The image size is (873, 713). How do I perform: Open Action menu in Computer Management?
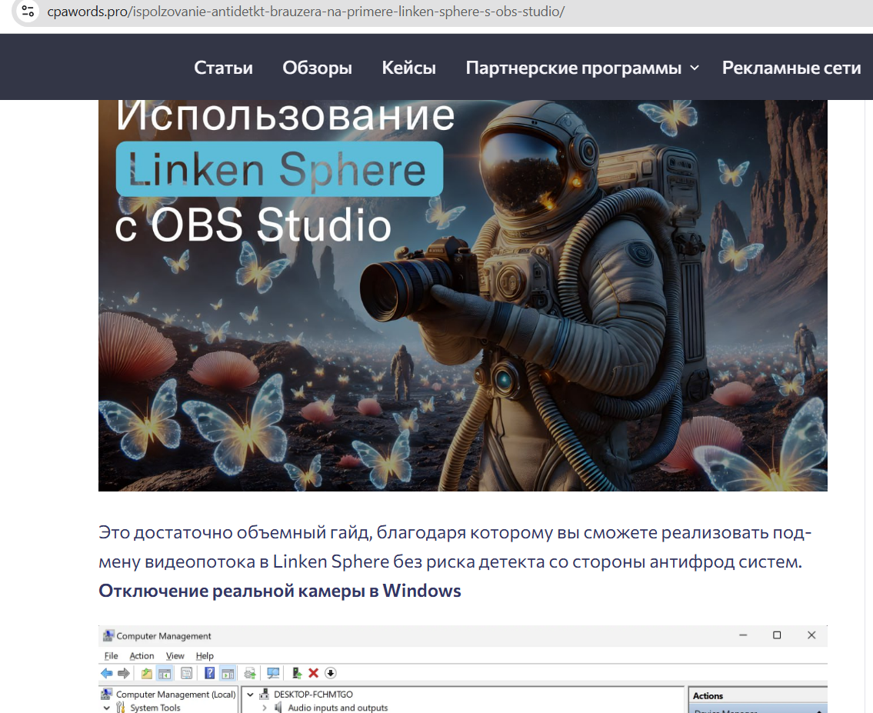click(x=142, y=655)
